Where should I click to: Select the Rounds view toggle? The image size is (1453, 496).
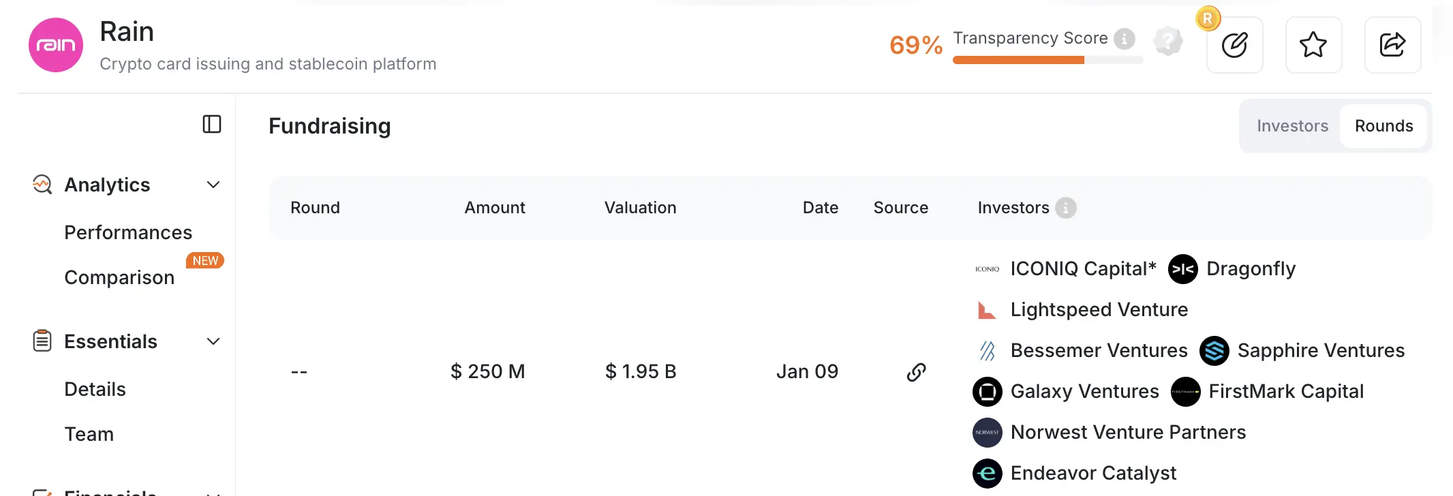pyautogui.click(x=1383, y=126)
